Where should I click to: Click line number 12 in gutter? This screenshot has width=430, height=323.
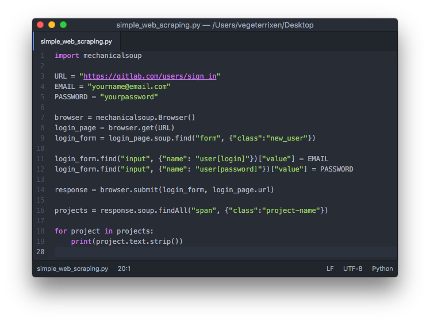(x=40, y=169)
